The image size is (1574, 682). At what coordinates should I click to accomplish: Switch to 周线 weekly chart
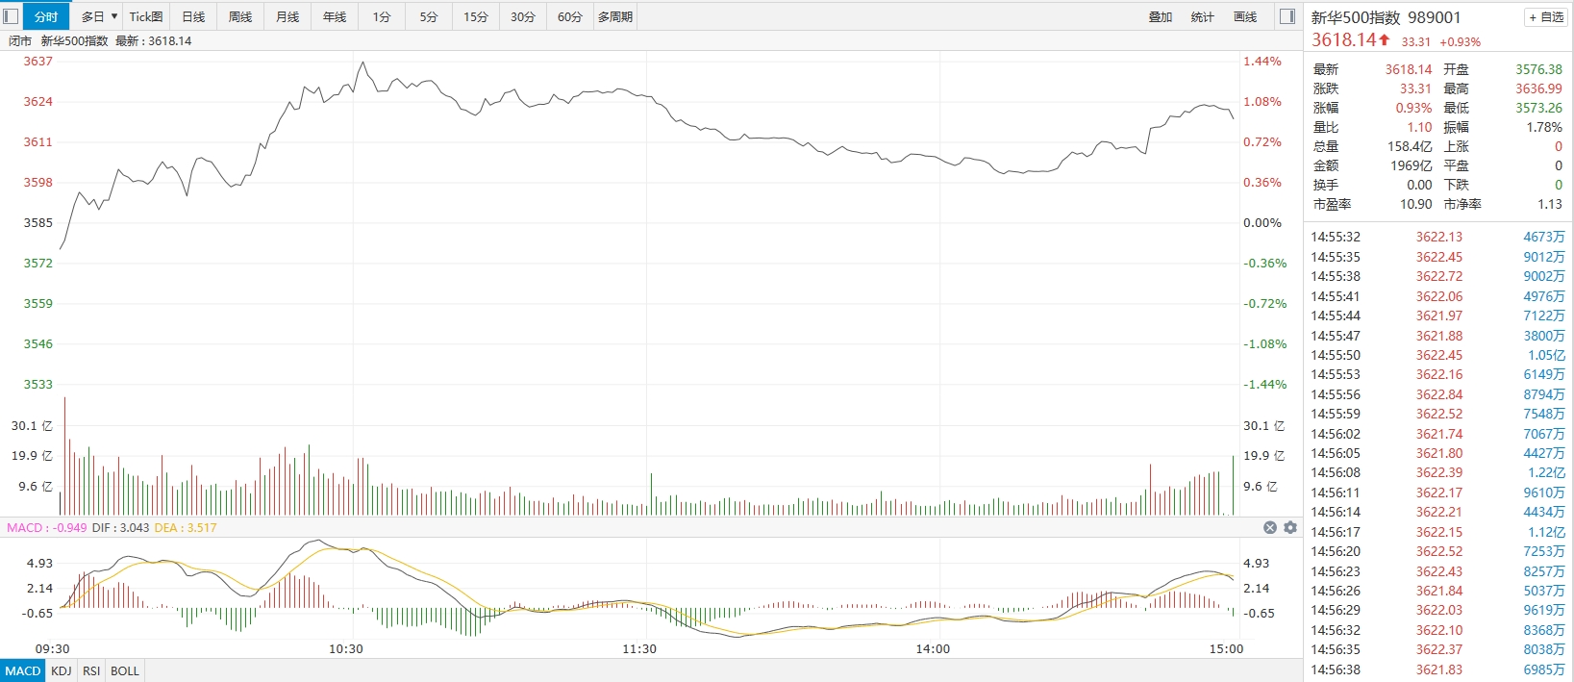[240, 16]
